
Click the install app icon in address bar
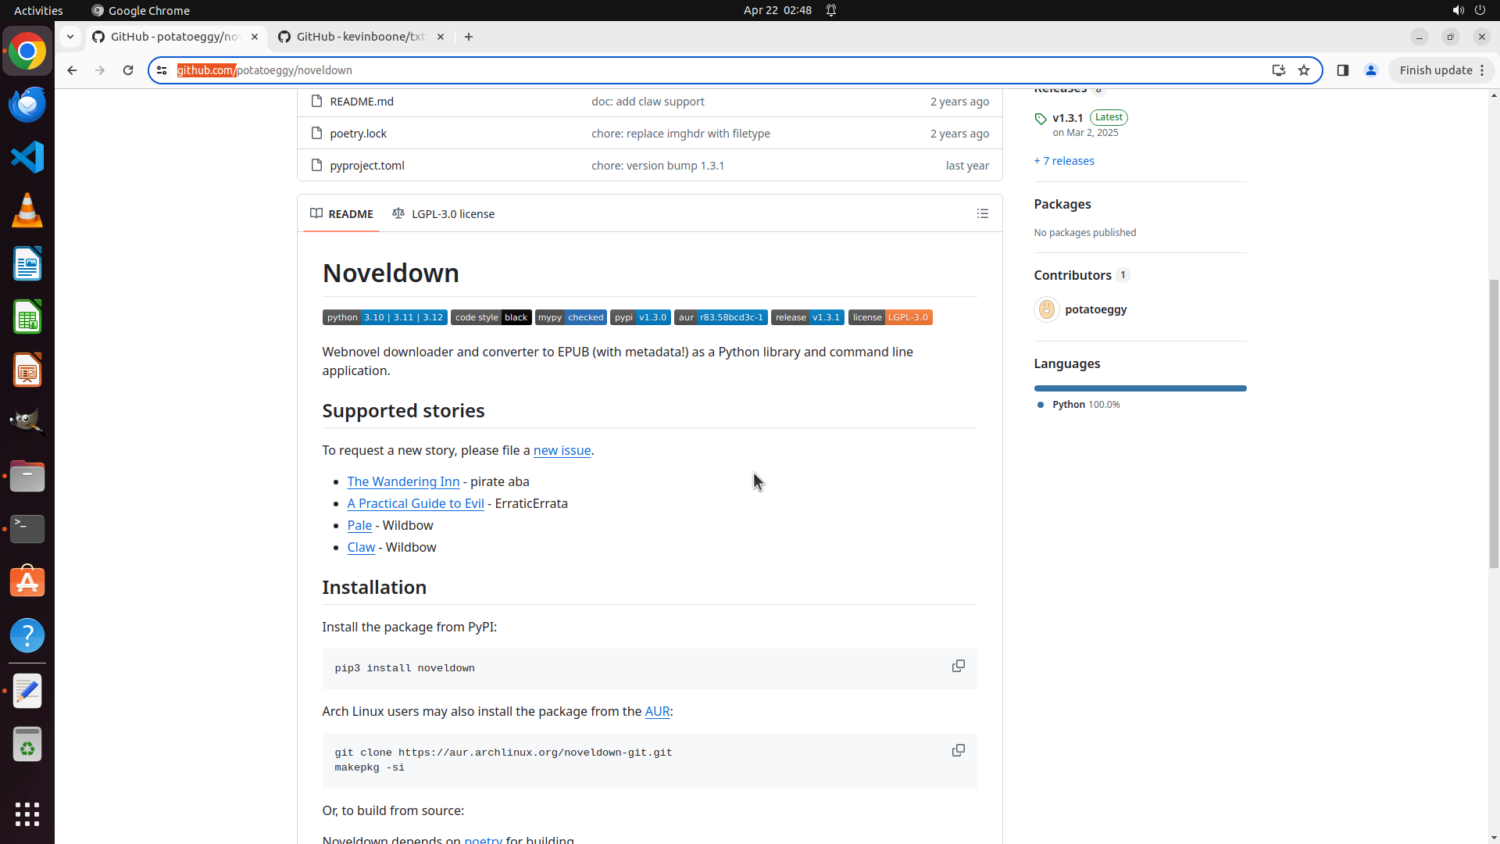(1278, 70)
